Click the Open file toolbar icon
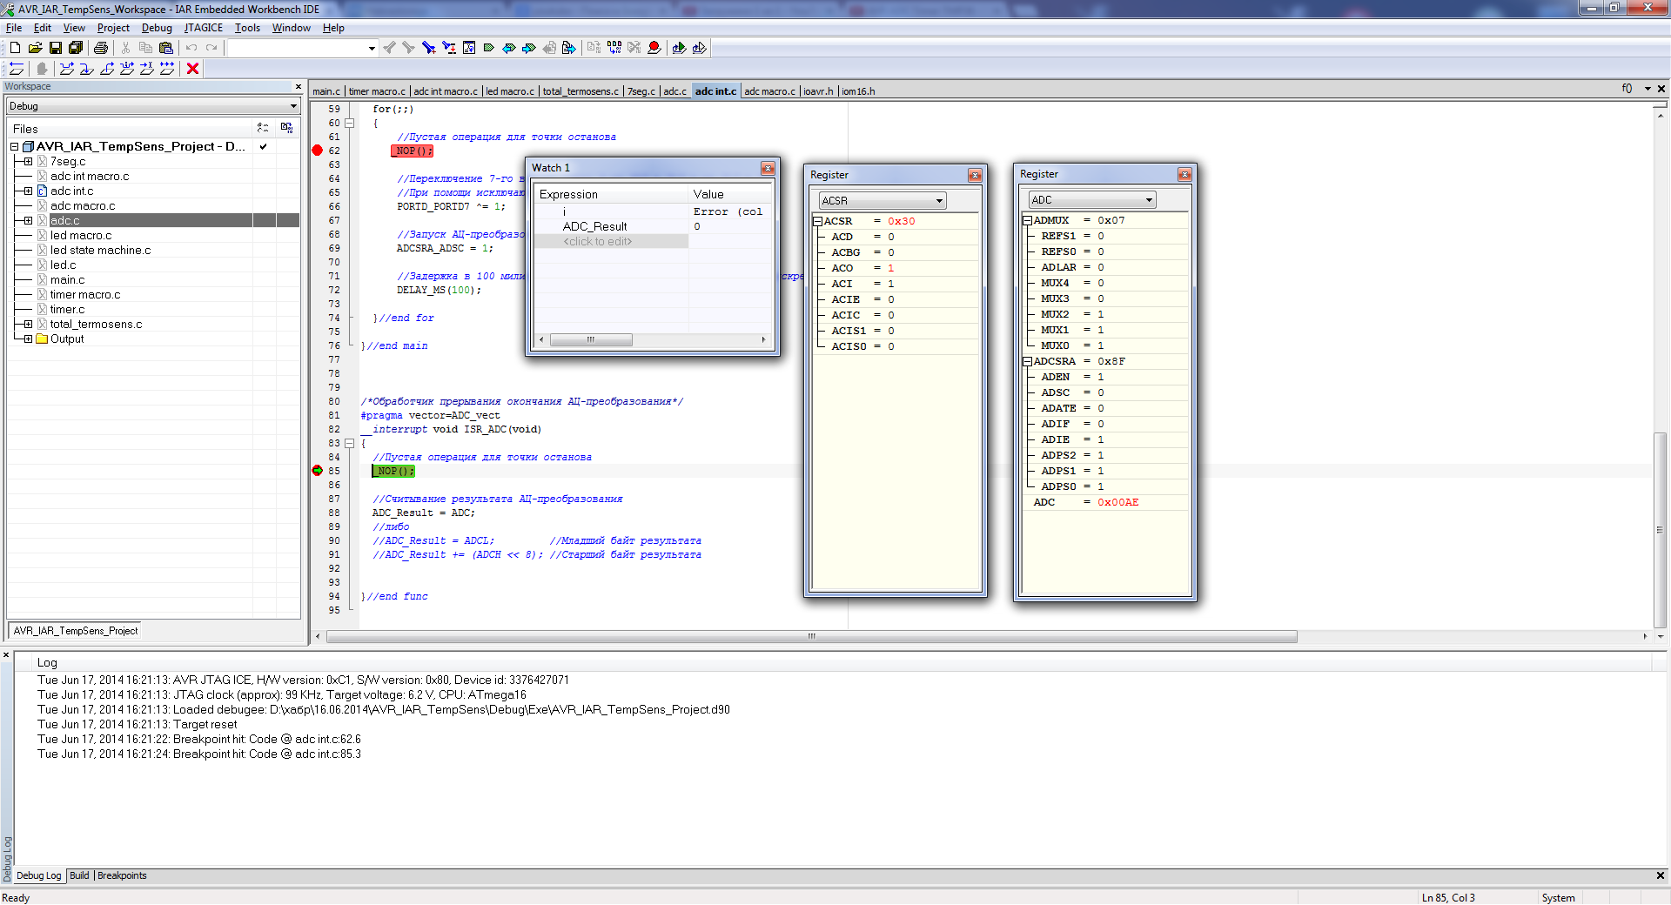The height and width of the screenshot is (905, 1671). tap(35, 48)
